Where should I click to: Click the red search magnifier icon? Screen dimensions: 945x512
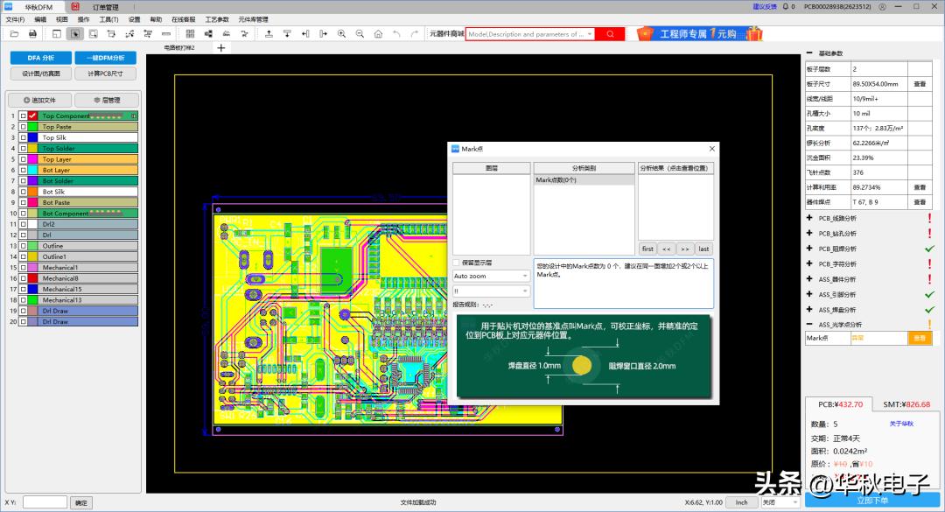(610, 34)
